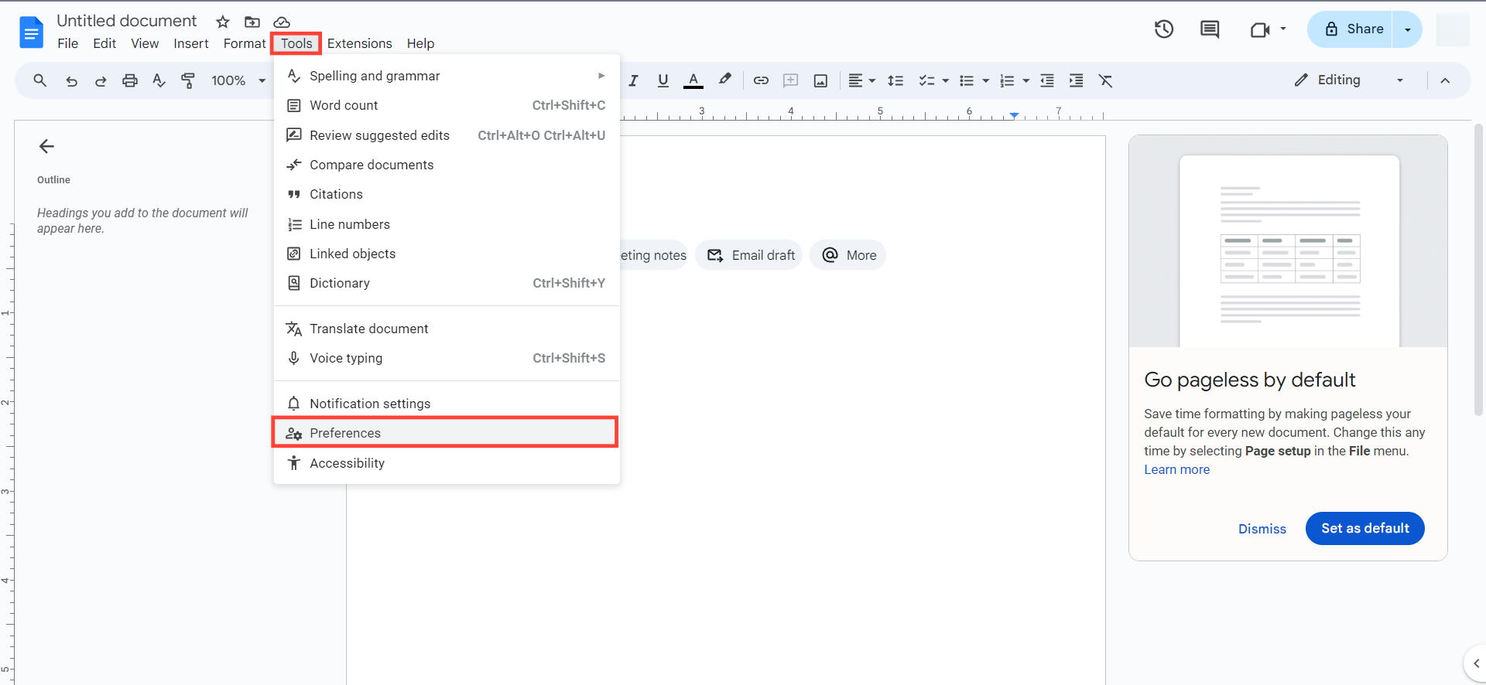Toggle underline formatting

click(663, 80)
